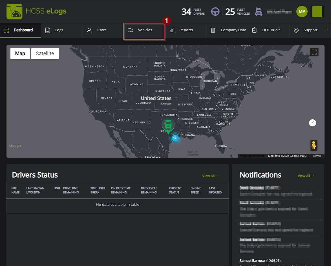The image size is (331, 266).
Task: Click the DOT Audit clipboard icon
Action: point(254,30)
